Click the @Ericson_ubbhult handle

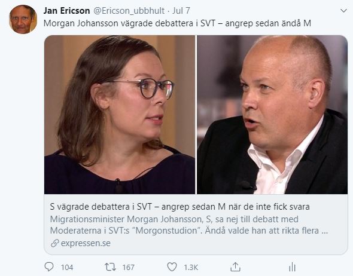pos(129,11)
